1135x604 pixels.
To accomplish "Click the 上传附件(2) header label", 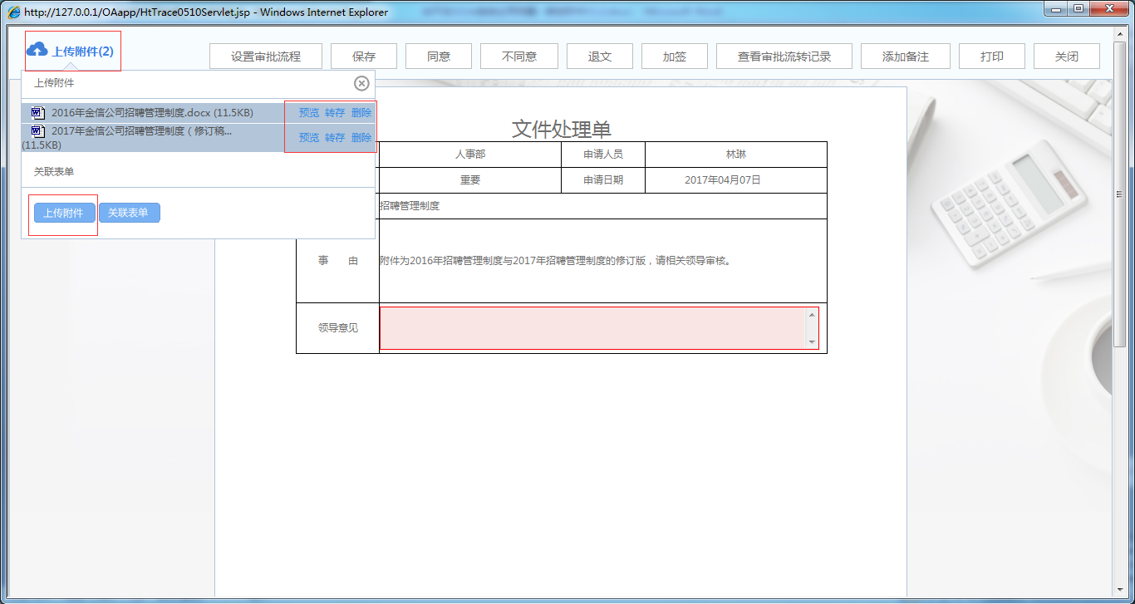I will click(x=83, y=51).
